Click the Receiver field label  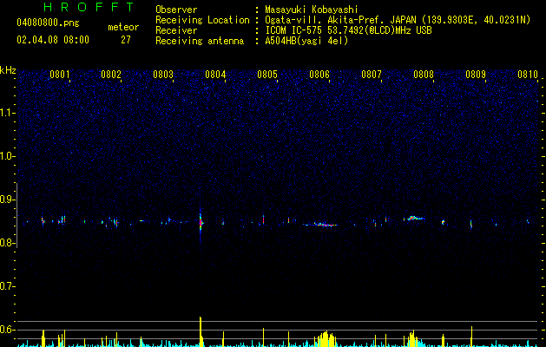tap(176, 30)
